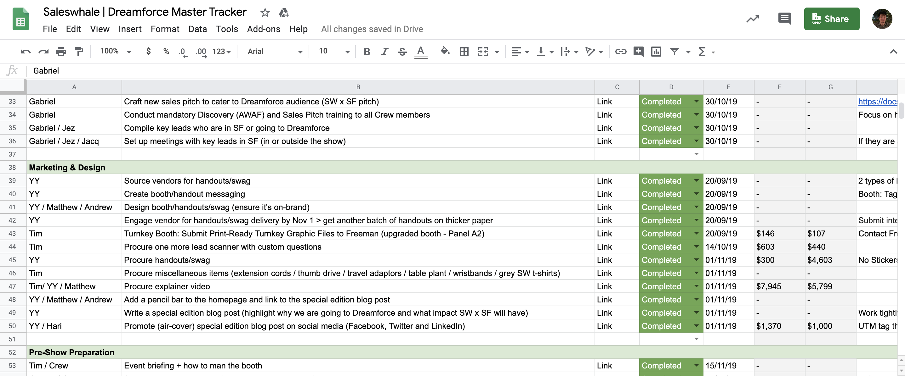Increase decimal places icon
905x376 pixels.
click(201, 52)
